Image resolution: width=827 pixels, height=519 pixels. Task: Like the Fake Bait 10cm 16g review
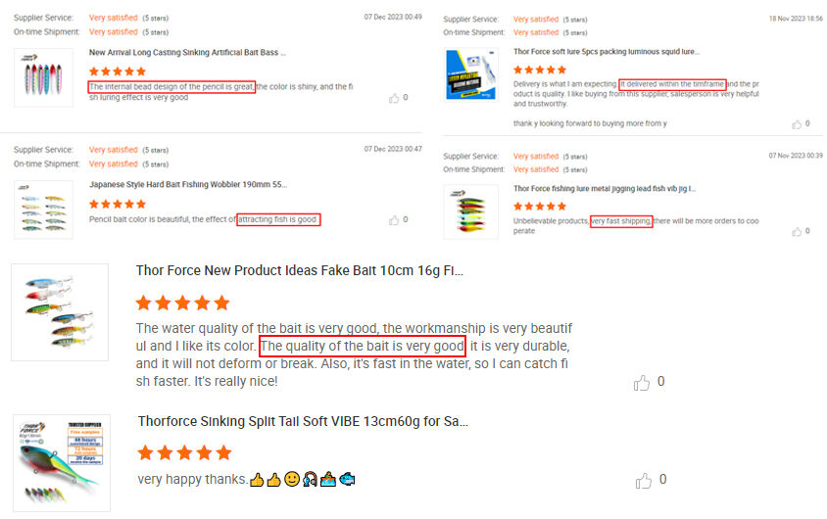[x=642, y=383]
